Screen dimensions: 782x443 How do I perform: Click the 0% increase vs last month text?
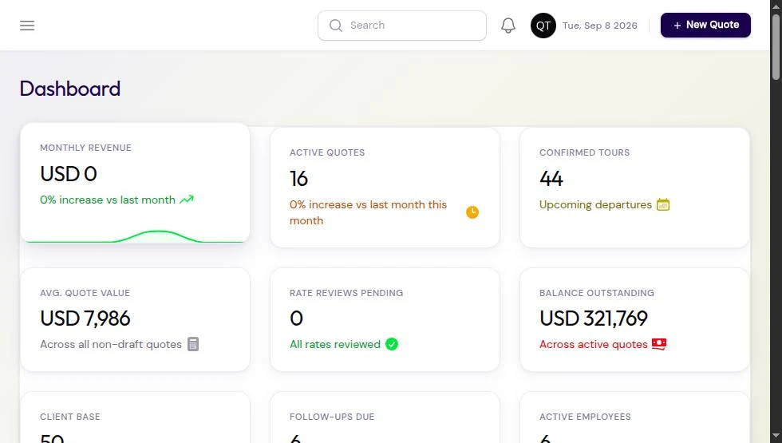tap(108, 200)
